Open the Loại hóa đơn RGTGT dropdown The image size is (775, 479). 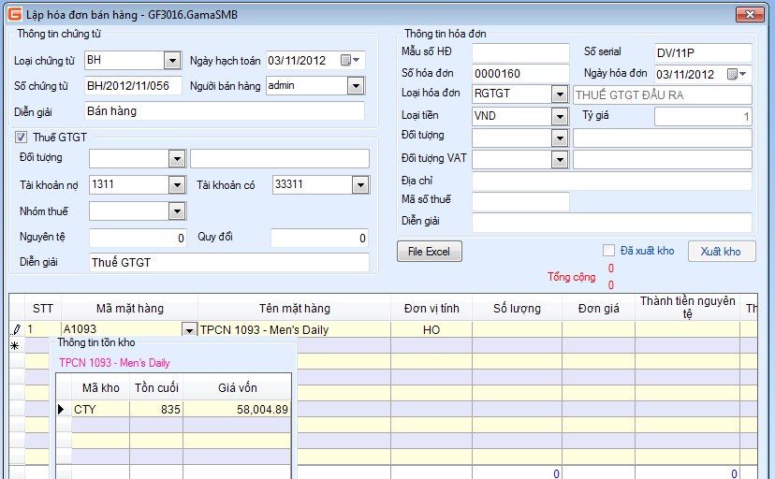click(559, 94)
